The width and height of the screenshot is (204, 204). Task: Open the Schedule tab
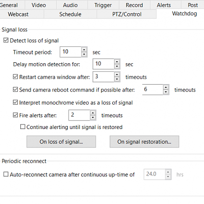70,14
